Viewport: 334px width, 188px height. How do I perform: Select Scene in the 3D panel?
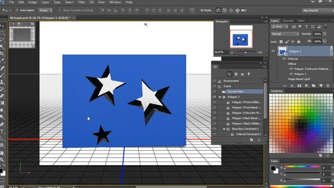228,86
